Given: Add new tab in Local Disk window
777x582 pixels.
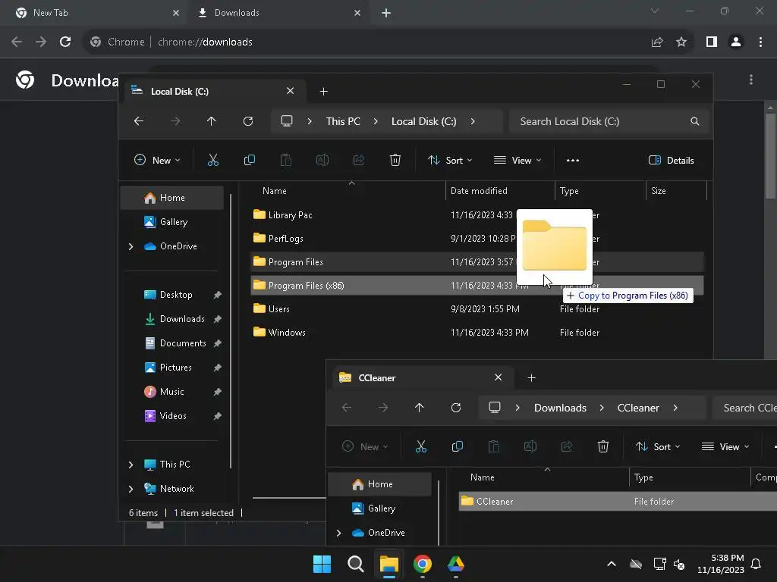Looking at the screenshot, I should [323, 92].
